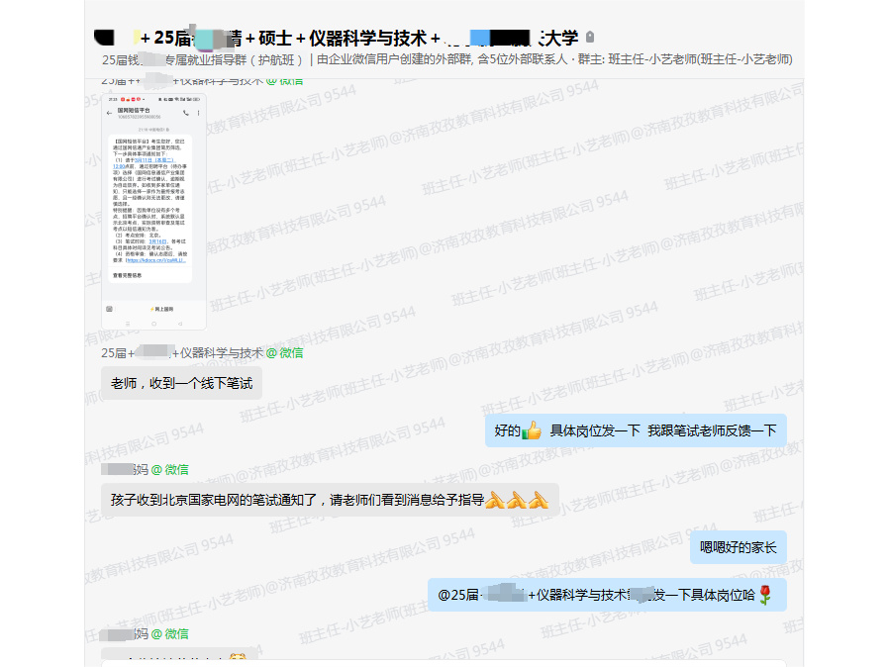Click the lock icon beside the group title

click(x=591, y=38)
